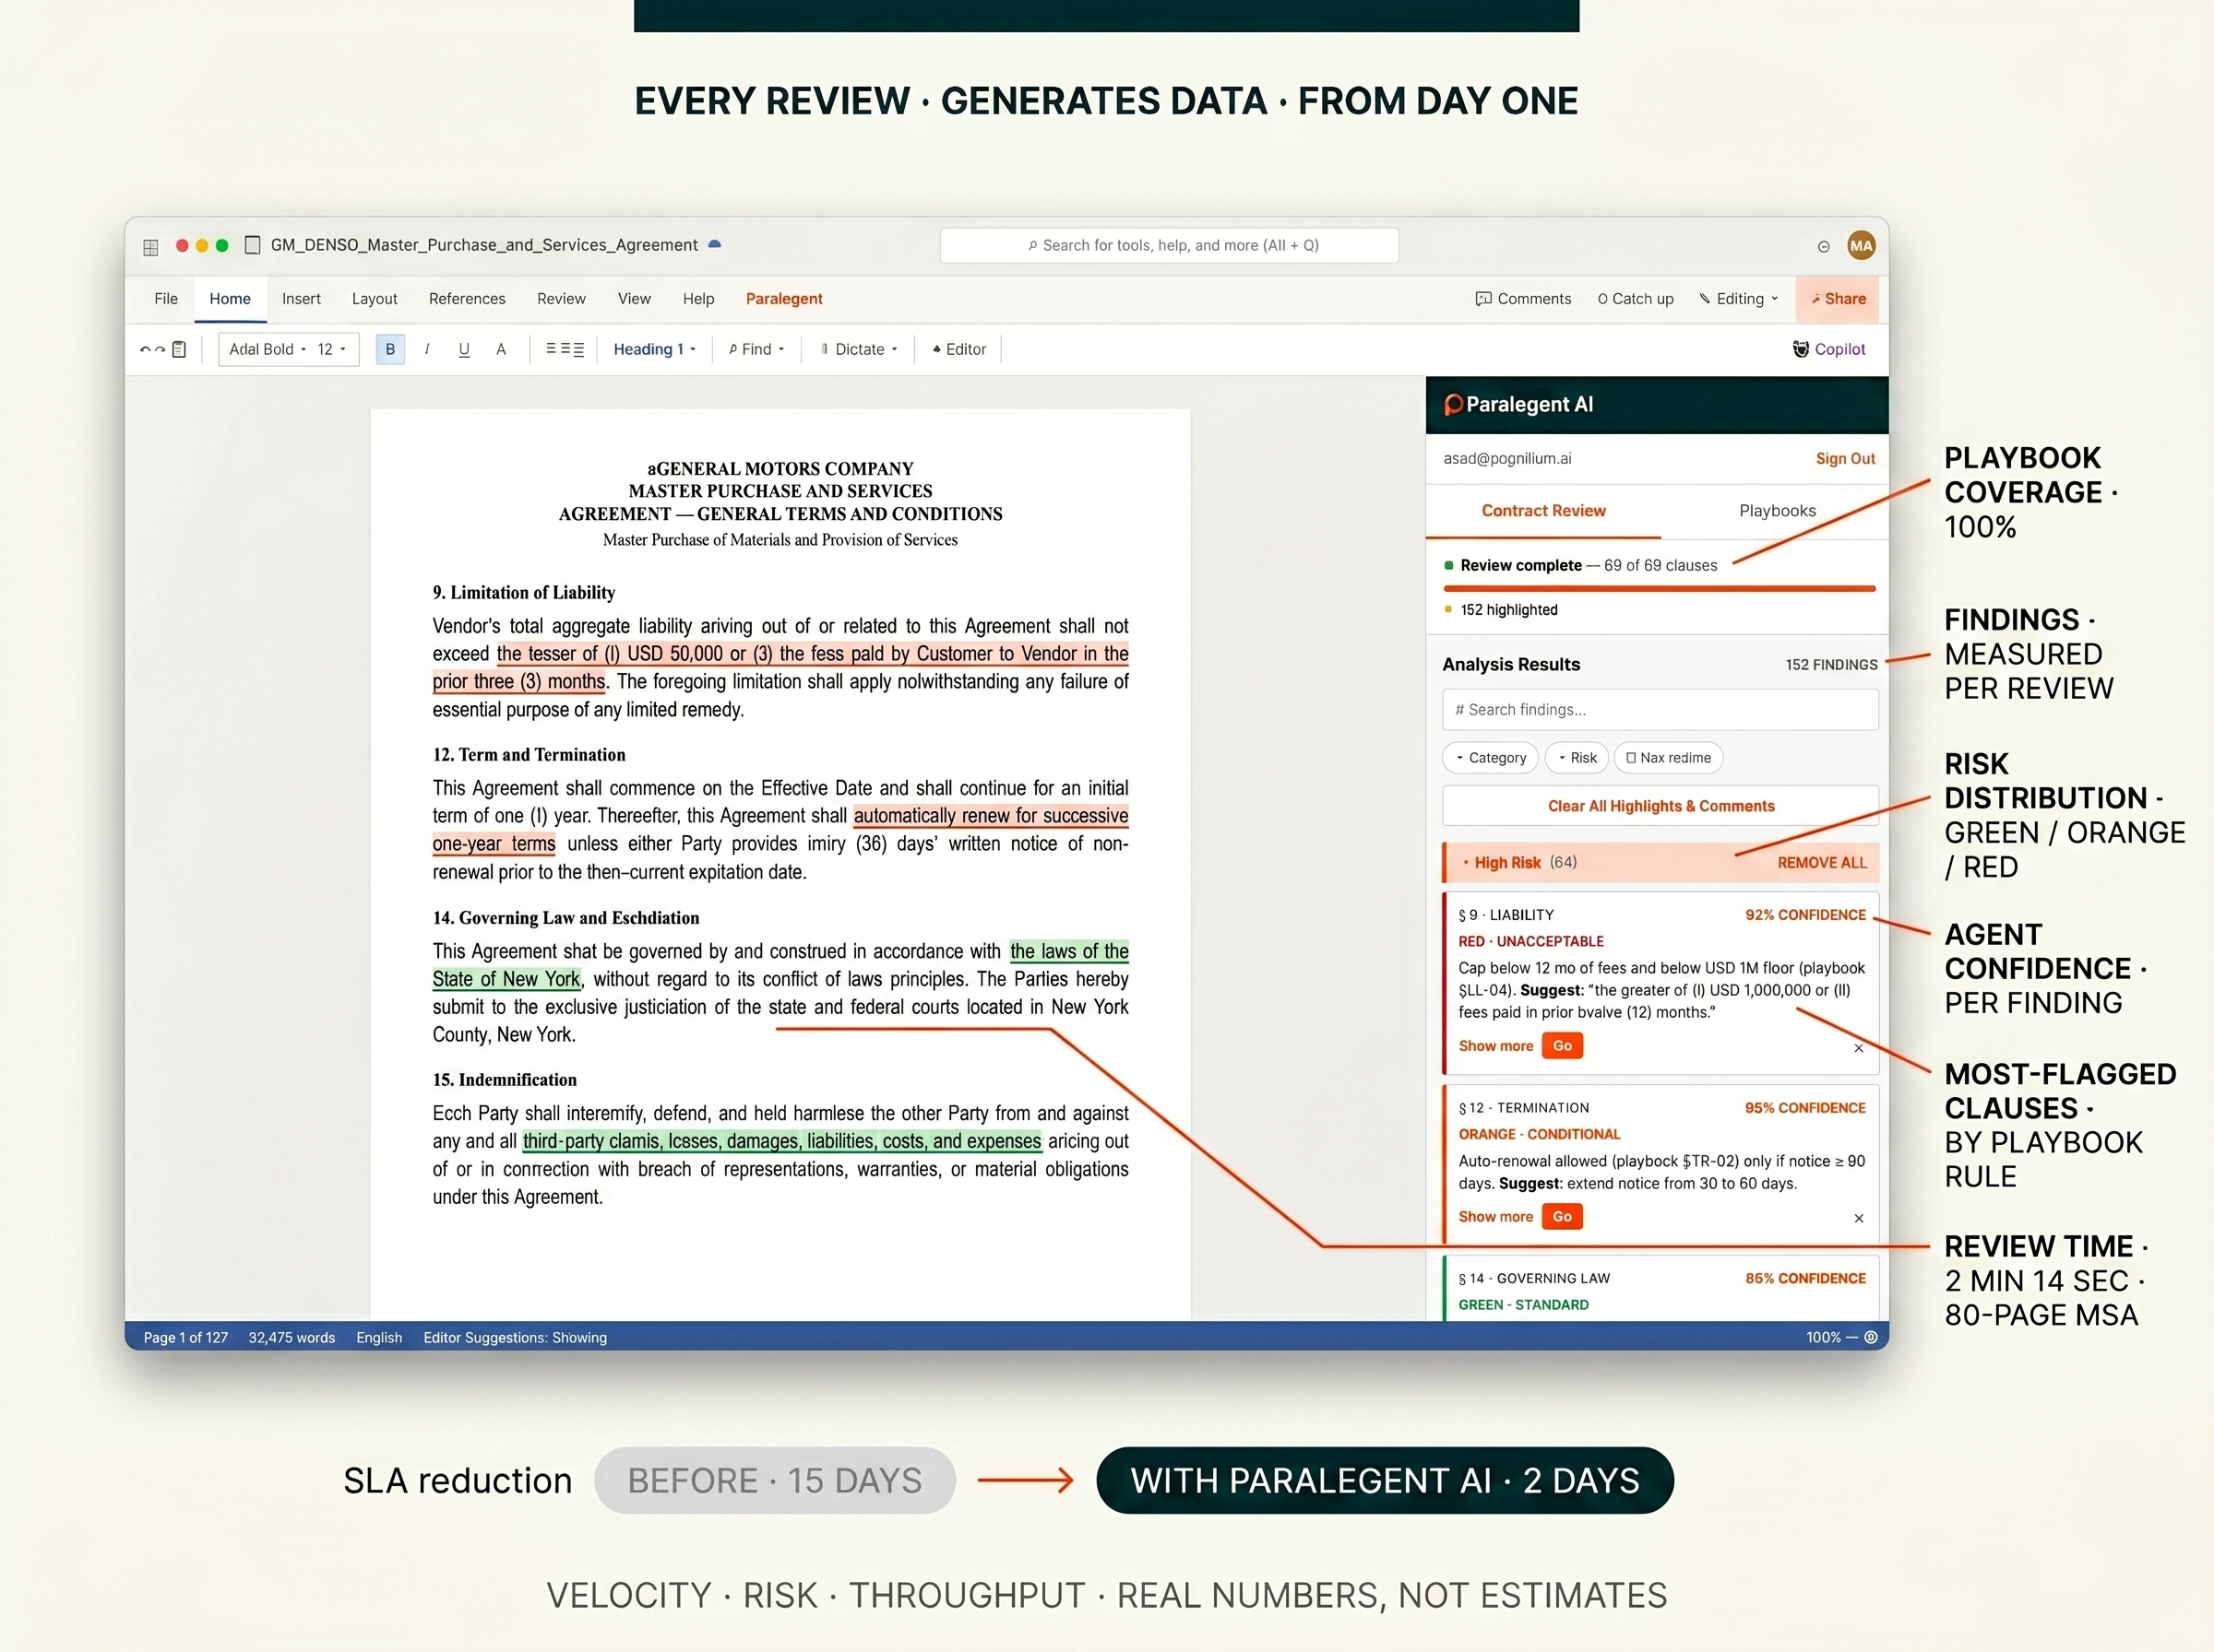Open the app launcher grid icon
Viewport: 2214px width, 1652px height.
click(151, 247)
